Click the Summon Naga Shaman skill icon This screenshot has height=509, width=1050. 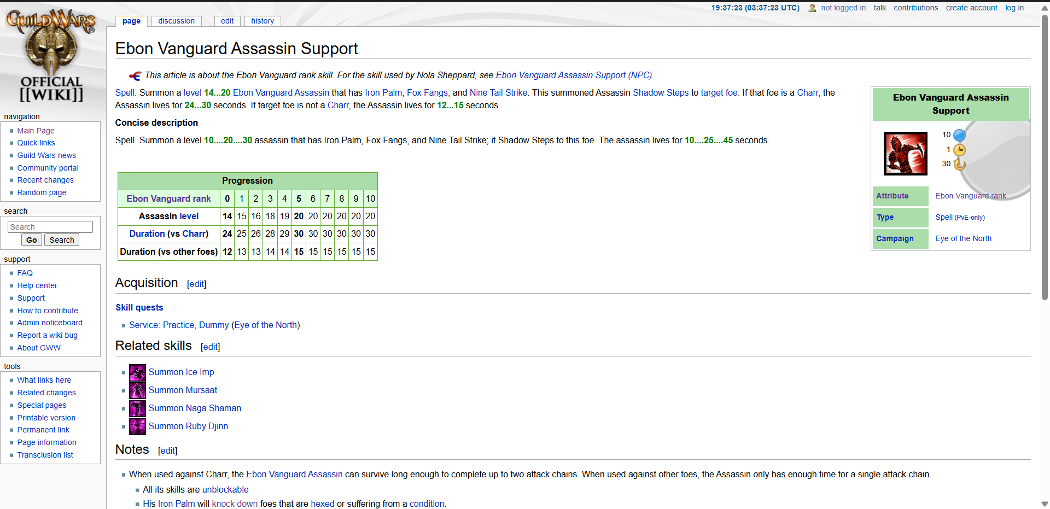coord(137,408)
